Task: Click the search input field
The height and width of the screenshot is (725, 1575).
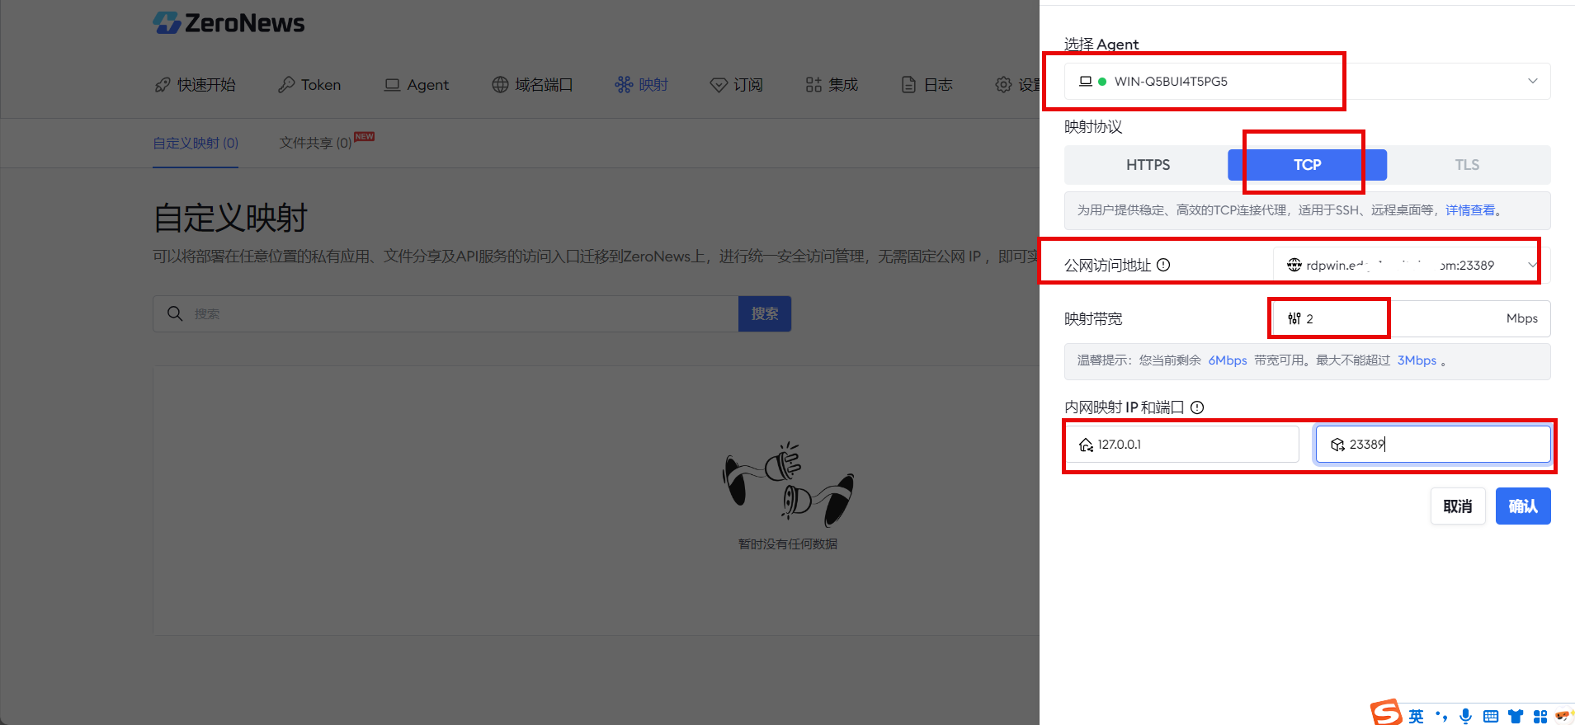Action: [x=446, y=313]
